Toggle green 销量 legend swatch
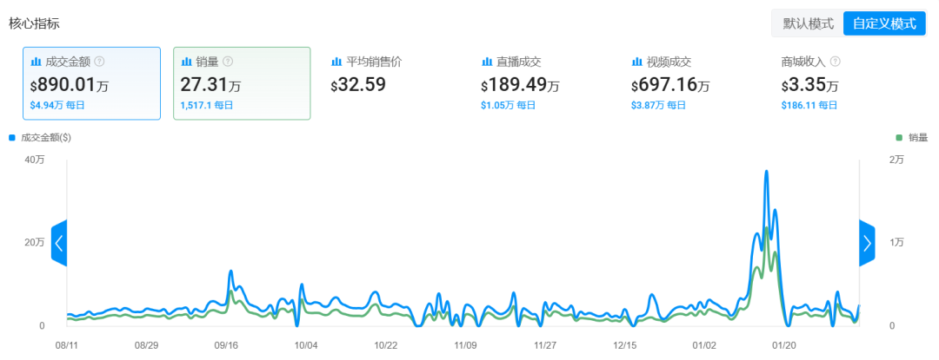 pyautogui.click(x=898, y=138)
